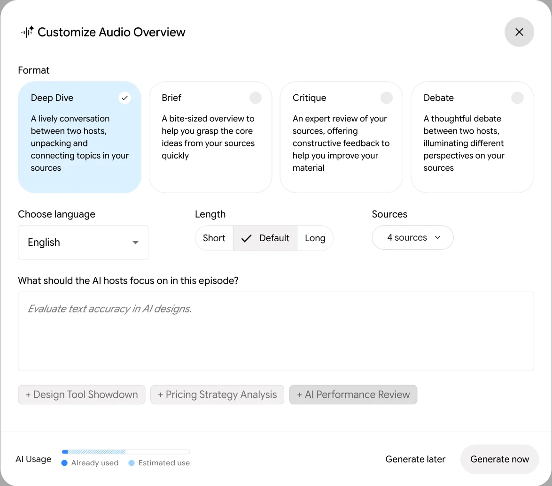Viewport: 552px width, 486px height.
Task: Click the AI Usage progress bar
Action: 126,452
